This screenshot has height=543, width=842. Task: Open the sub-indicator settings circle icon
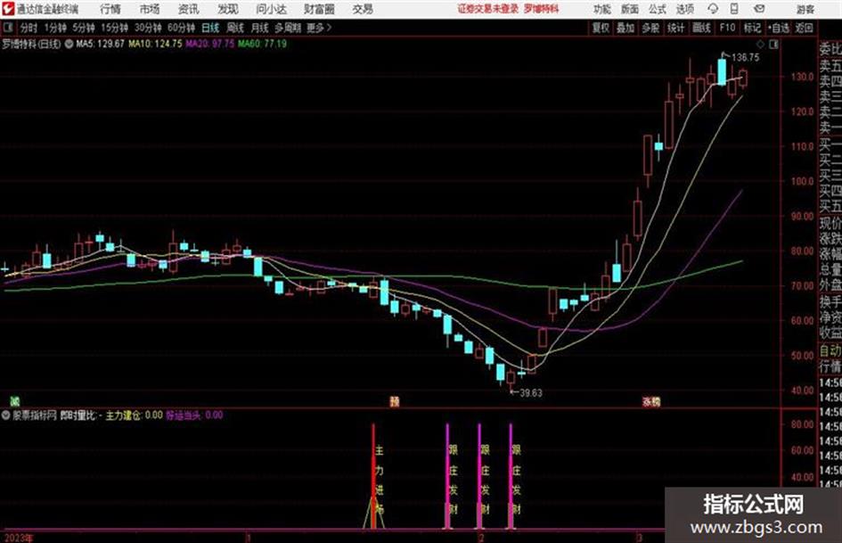point(6,415)
